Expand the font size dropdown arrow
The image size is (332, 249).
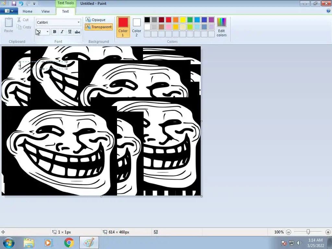pyautogui.click(x=47, y=32)
